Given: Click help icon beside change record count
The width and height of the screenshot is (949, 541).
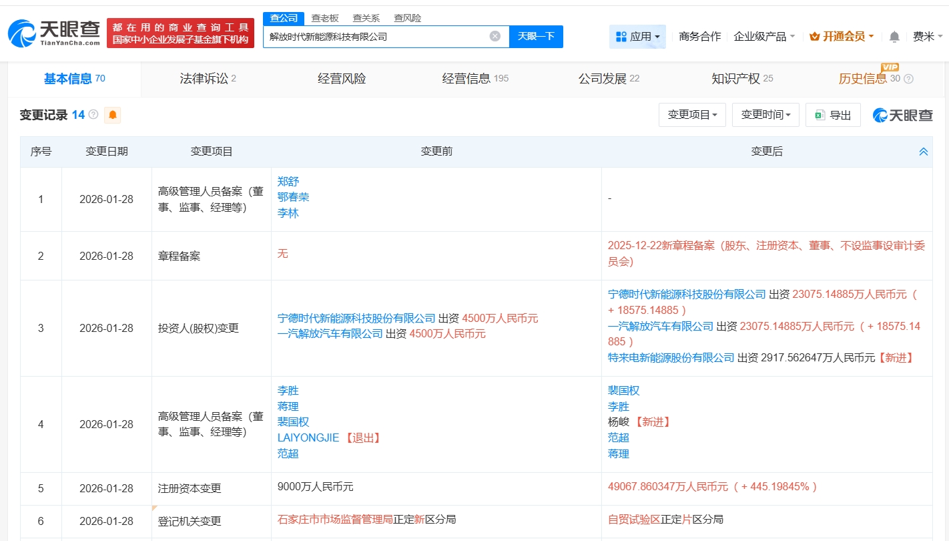Looking at the screenshot, I should [93, 115].
